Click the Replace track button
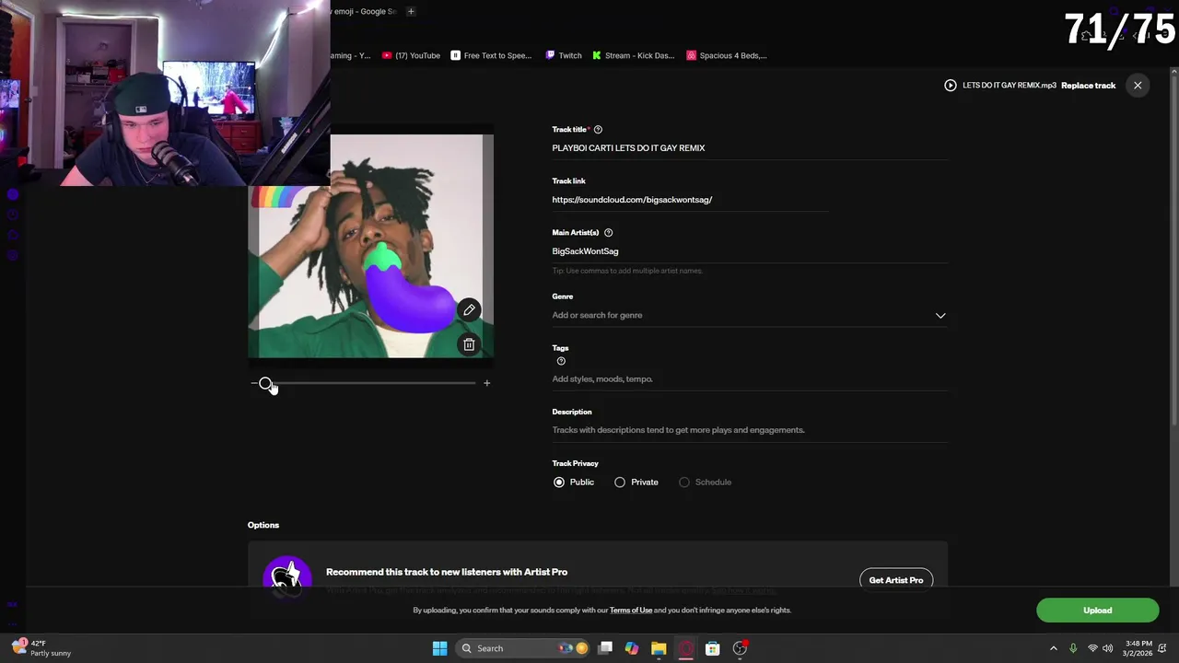 tap(1088, 86)
